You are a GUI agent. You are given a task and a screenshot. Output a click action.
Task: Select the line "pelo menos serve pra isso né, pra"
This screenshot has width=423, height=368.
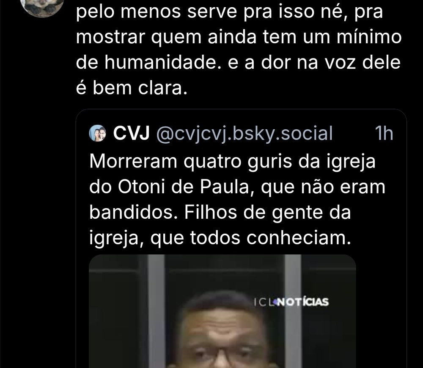[230, 12]
